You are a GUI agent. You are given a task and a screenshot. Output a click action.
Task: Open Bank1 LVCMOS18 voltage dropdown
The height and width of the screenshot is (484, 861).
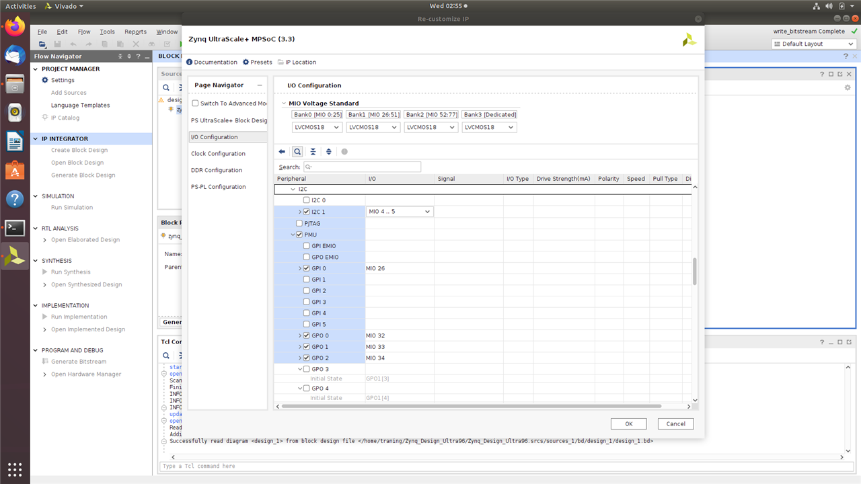pos(373,127)
